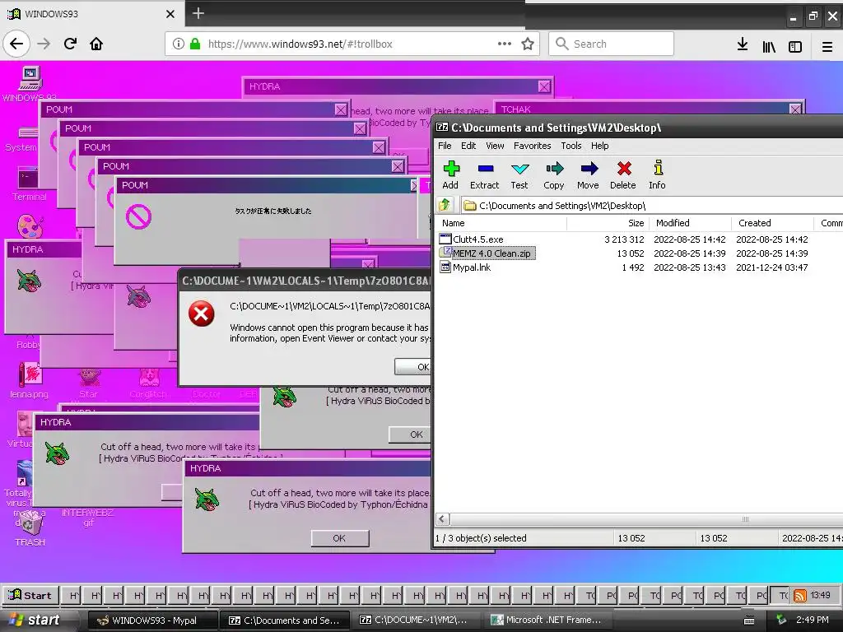
Task: Select the Clutt4.5.exe file row
Action: click(x=624, y=239)
